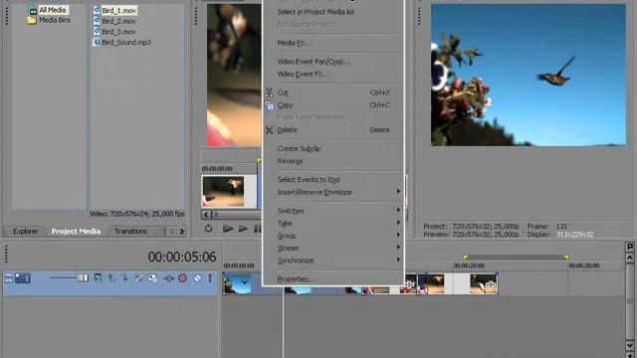
Task: Switch to the Transitions tab
Action: click(130, 231)
